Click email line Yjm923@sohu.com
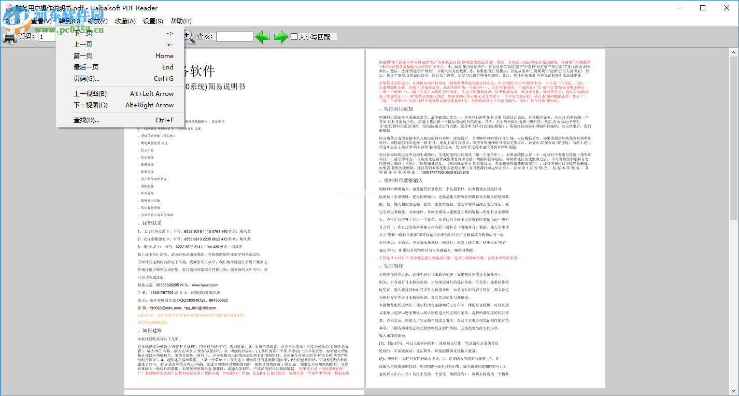The height and width of the screenshot is (396, 739). (177, 307)
